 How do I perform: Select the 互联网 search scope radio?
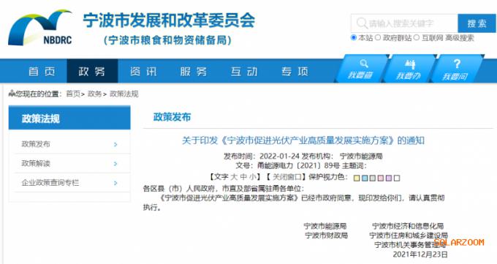417,38
